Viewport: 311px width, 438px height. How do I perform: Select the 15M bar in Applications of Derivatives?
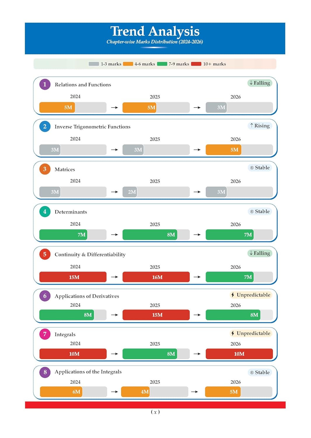[156, 315]
